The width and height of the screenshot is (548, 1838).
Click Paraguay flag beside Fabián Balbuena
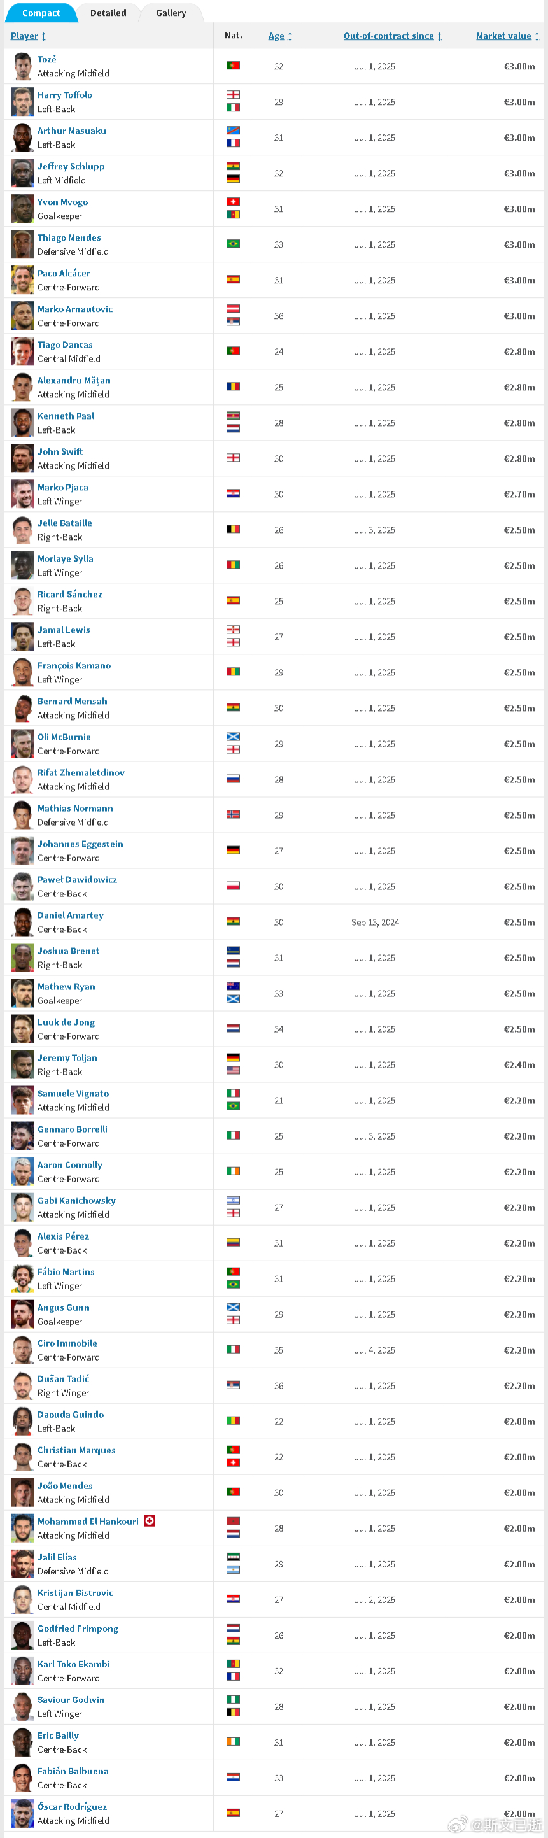(232, 1777)
